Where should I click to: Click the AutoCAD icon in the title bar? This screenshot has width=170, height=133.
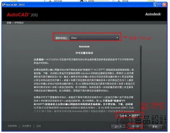[4, 5]
